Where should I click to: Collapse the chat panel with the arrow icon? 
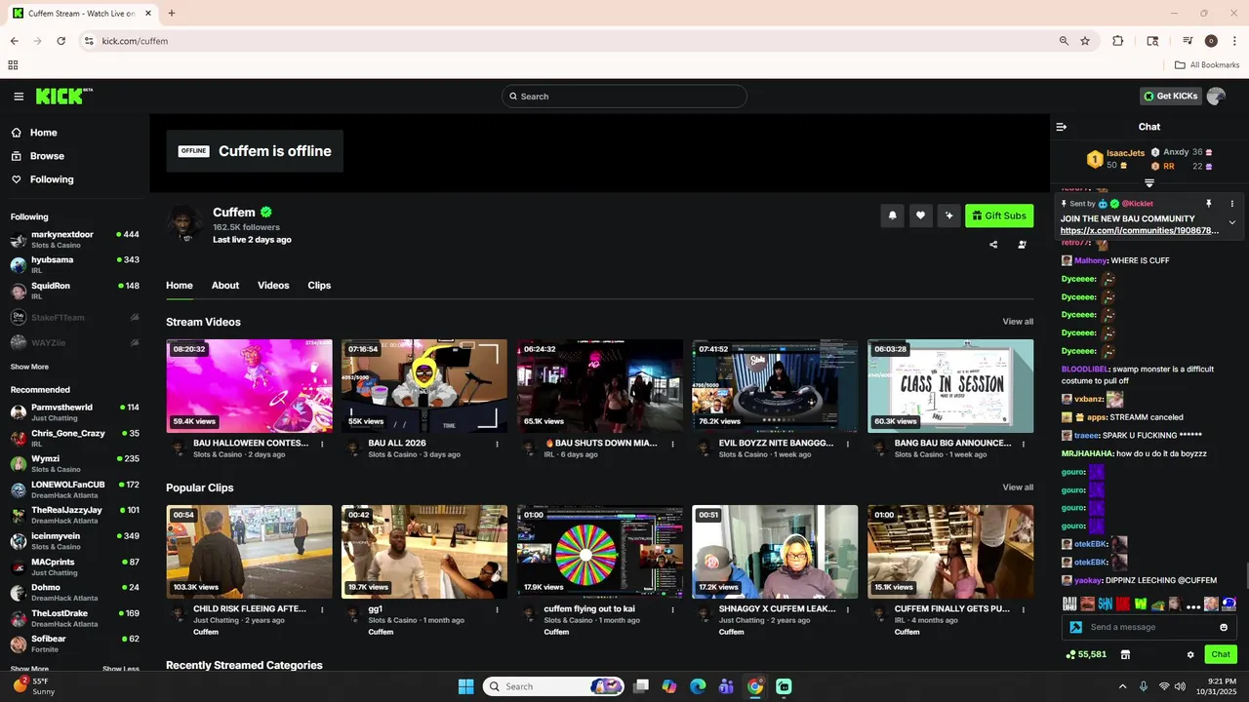[1062, 127]
